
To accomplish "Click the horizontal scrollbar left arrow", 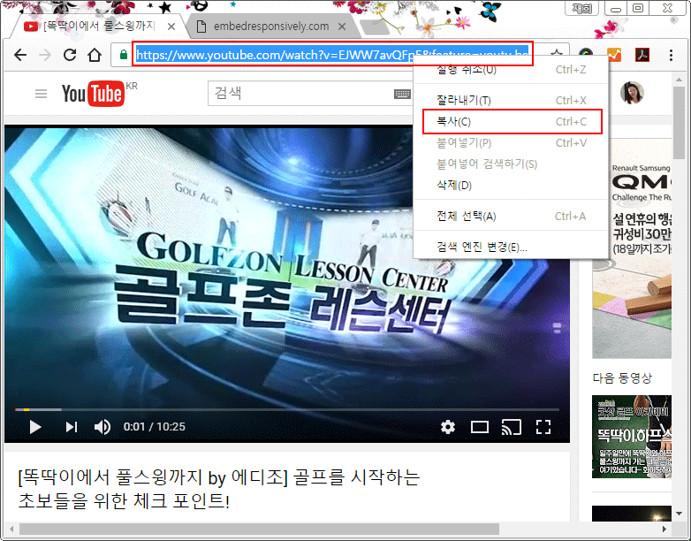I will [11, 529].
